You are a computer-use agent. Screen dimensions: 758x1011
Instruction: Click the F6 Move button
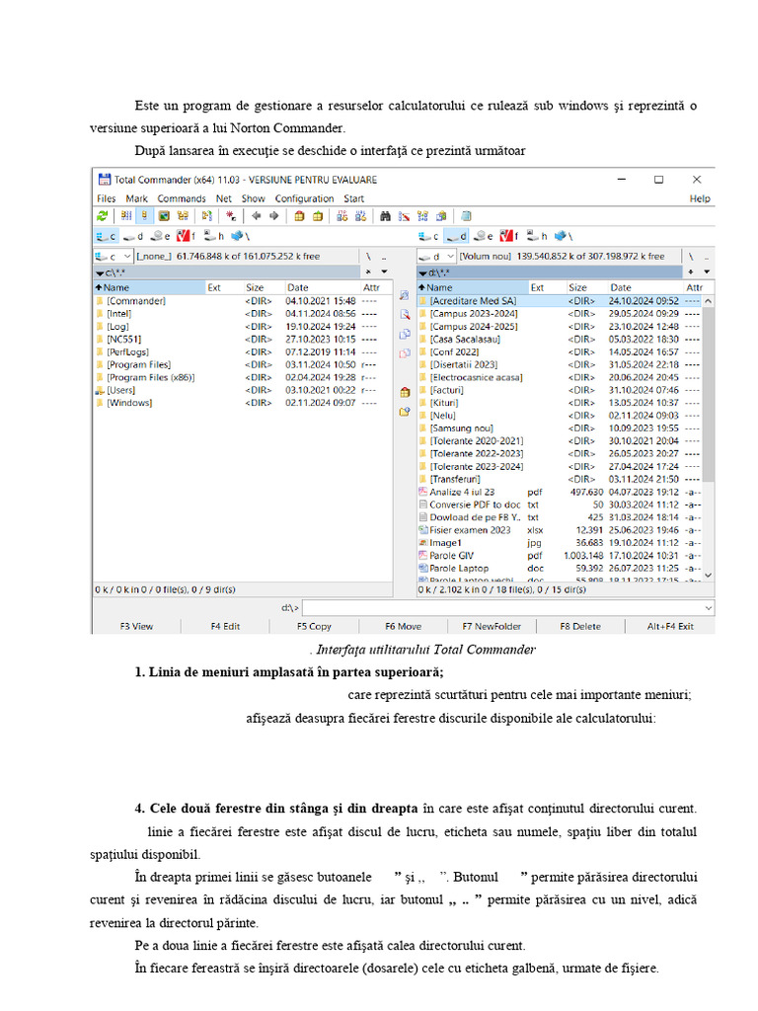click(x=404, y=626)
